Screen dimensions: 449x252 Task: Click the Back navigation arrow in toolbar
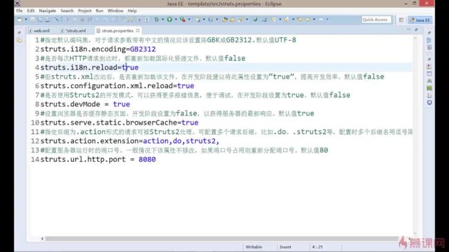point(307,20)
